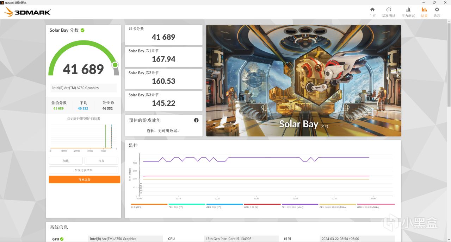Click 在线比较结果 compare online button

84,170
